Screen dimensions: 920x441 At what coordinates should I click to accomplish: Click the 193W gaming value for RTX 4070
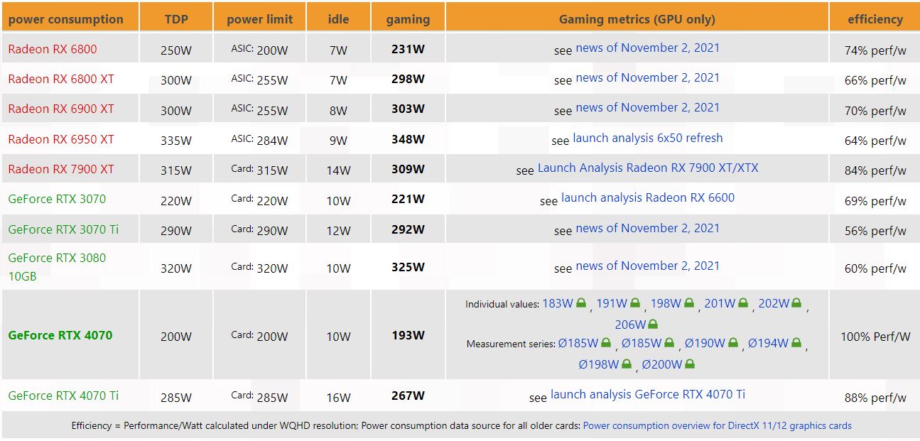(x=408, y=335)
